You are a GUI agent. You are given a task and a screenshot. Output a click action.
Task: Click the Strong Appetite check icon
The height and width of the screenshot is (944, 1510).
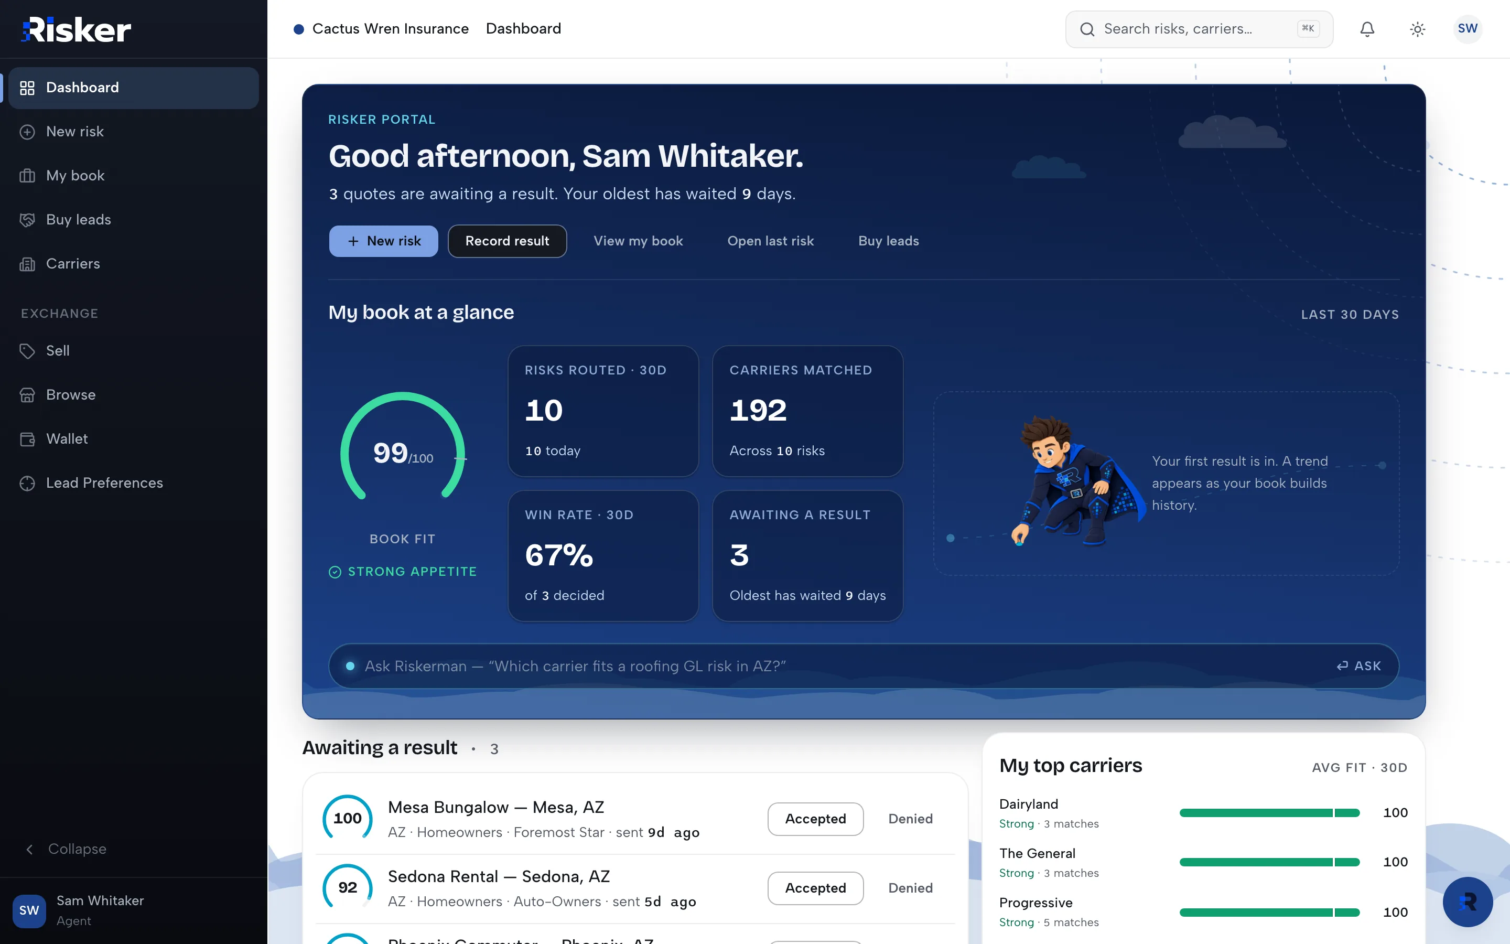coord(335,572)
